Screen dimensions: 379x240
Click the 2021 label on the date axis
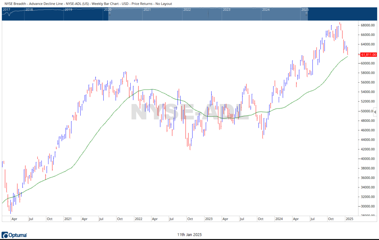[68, 219]
